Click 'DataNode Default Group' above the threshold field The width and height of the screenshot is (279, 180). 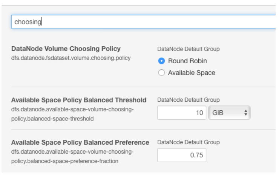[189, 100]
